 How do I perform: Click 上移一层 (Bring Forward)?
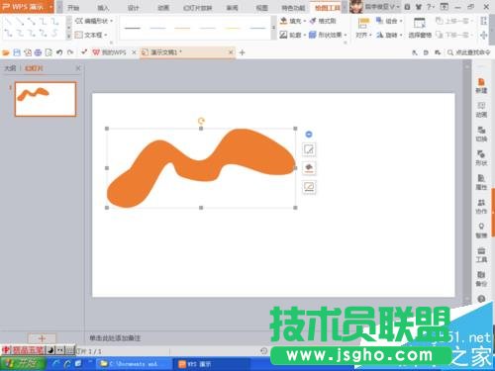(x=454, y=21)
